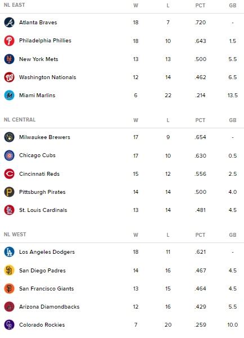Open the New York Mets logo
Screen dimensions: 244x338
(x=9, y=59)
